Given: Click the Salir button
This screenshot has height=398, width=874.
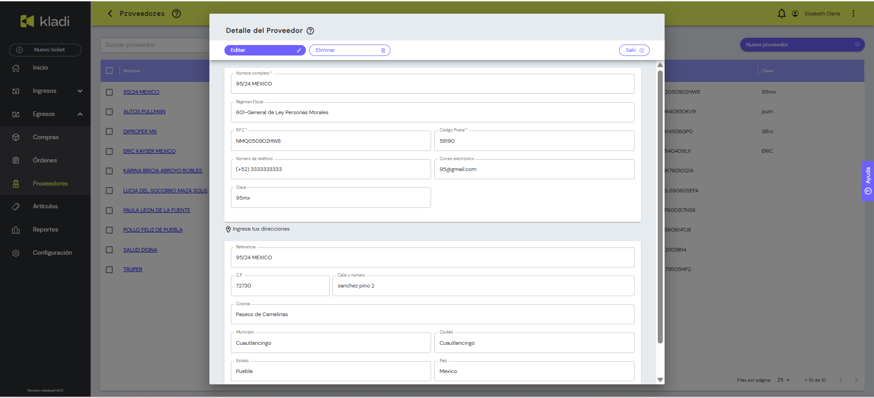Looking at the screenshot, I should tap(634, 50).
